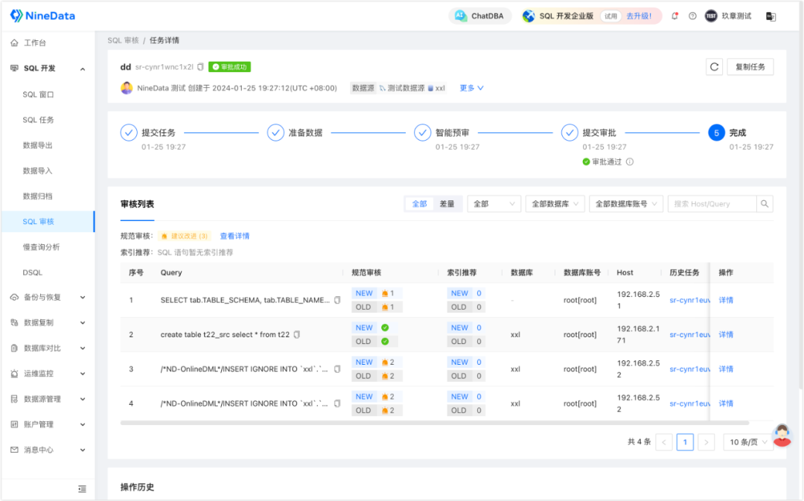Click the notification bell icon
The height and width of the screenshot is (501, 804).
coord(674,16)
